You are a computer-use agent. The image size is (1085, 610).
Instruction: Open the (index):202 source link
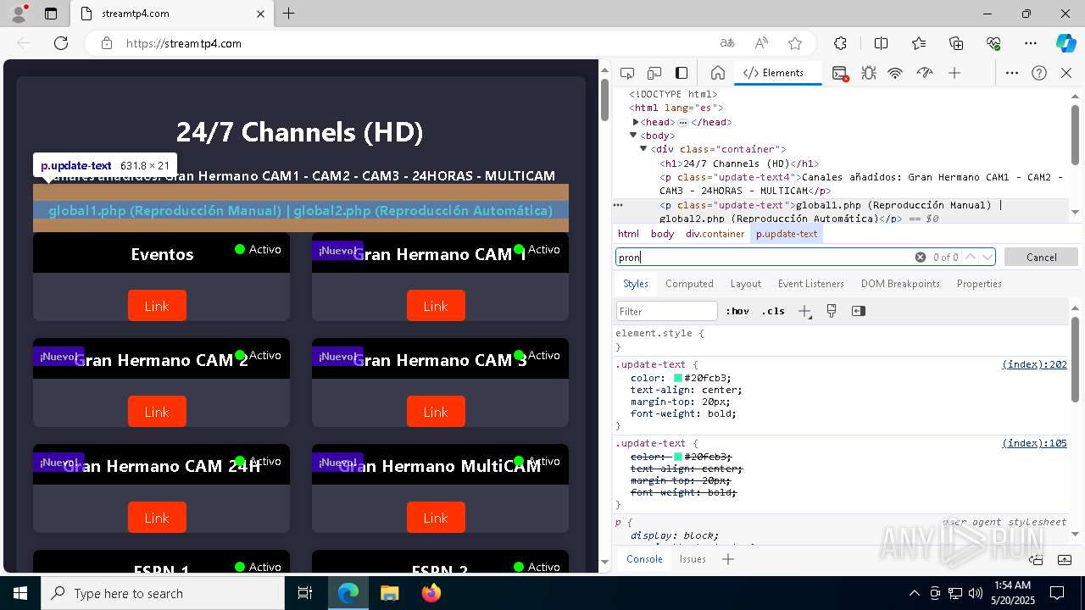click(x=1034, y=364)
